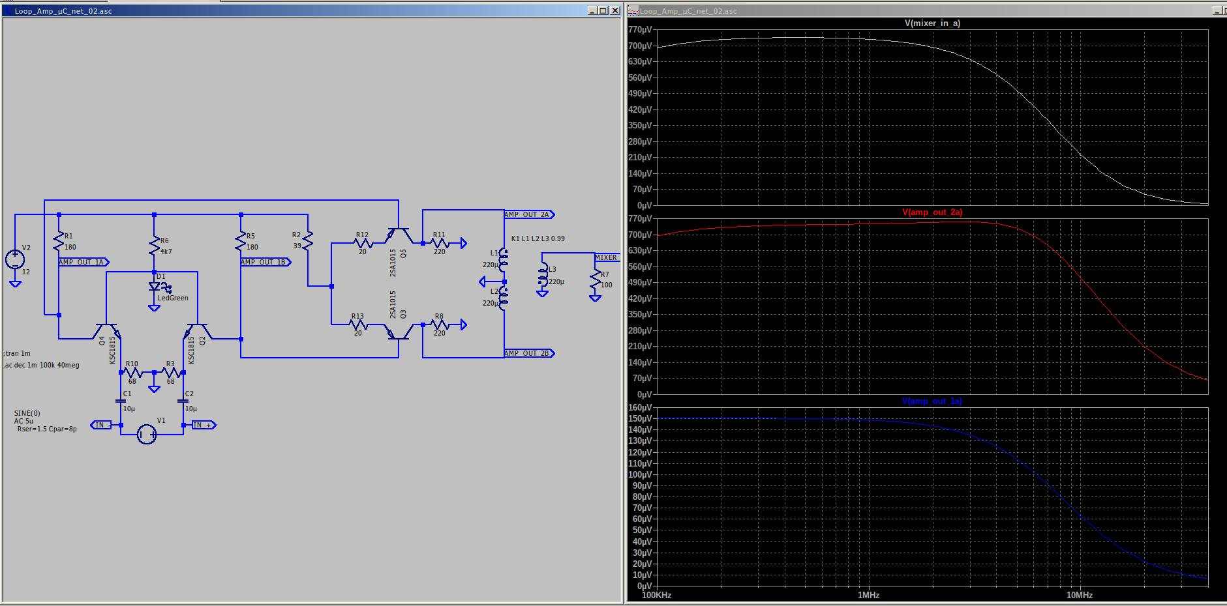Click resistor R10 68 symbol
1227x606 pixels.
click(132, 372)
